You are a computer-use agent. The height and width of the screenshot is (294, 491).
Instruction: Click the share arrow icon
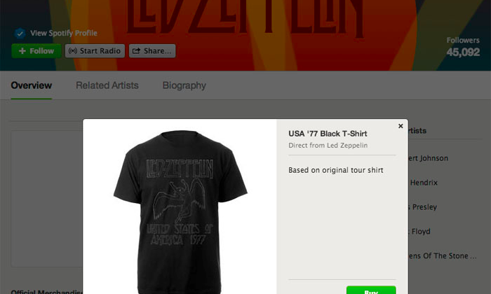136,51
